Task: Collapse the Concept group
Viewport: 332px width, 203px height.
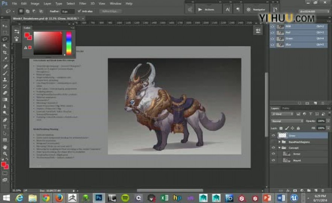Action: (x=279, y=148)
